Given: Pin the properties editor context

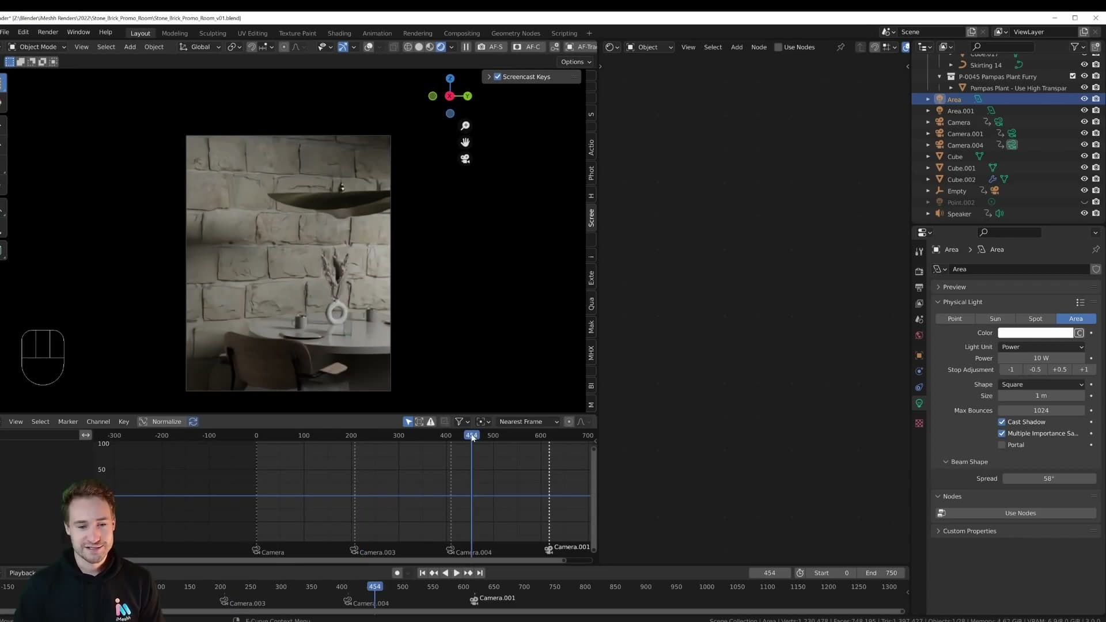Looking at the screenshot, I should (x=1096, y=249).
